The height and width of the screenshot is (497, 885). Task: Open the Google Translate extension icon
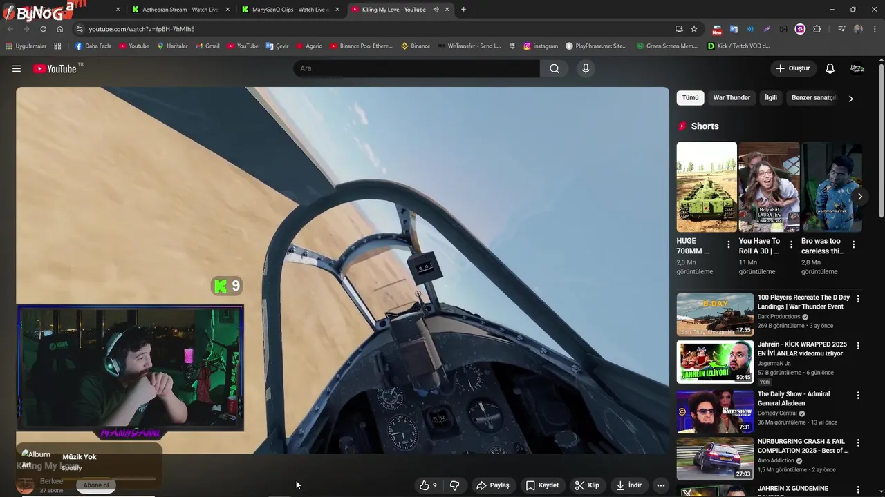(734, 29)
